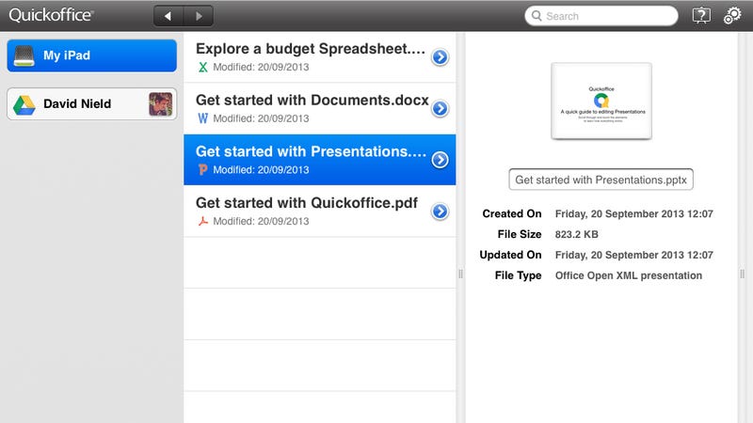753x423 pixels.
Task: Click the blue Word document icon
Action: [202, 118]
